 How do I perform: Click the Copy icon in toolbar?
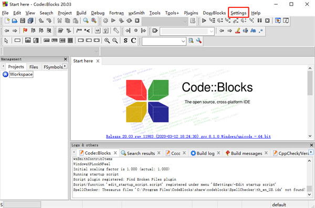68,20
